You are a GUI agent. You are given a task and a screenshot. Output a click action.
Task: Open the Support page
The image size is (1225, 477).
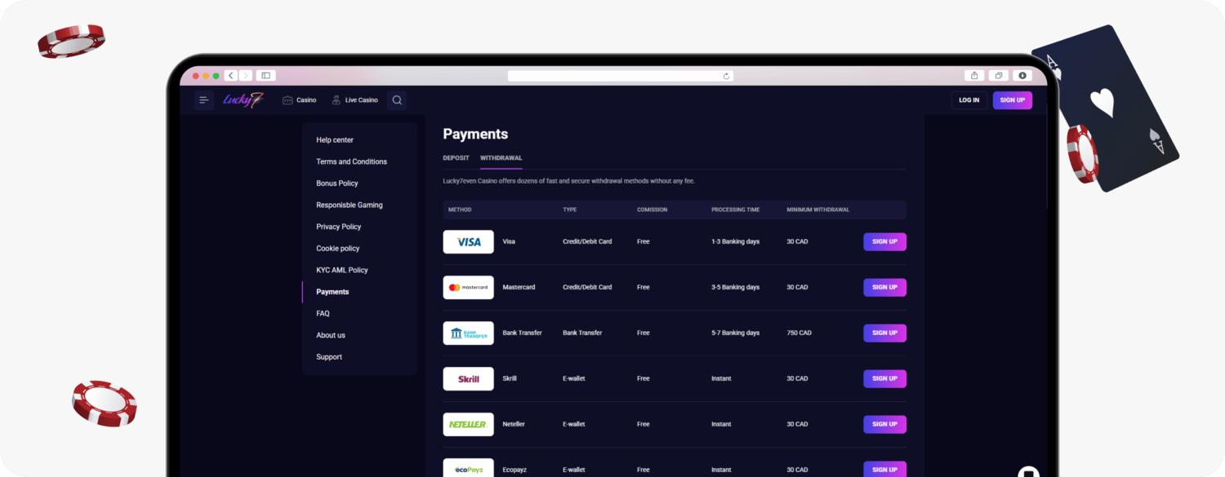[329, 357]
